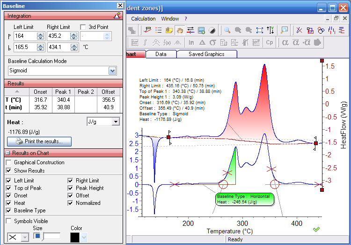This screenshot has height=245, width=351.
Task: Click the legend list icon in toolbar
Action: [x=159, y=30]
